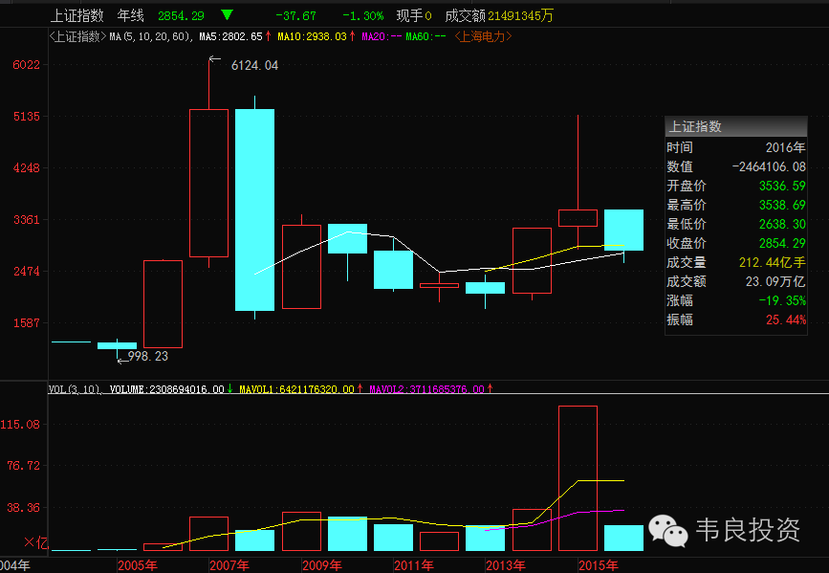Click the green down arrow after VOLUME value
Screen dimensions: 829x573
[x=230, y=389]
